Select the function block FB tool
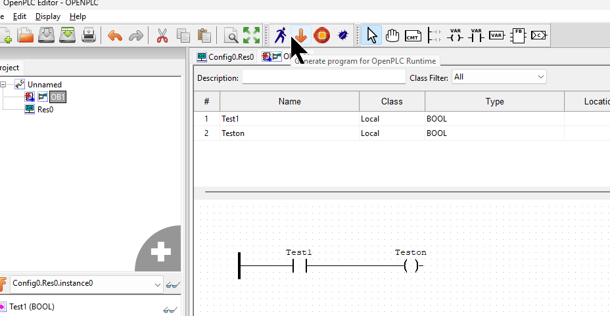 click(519, 35)
